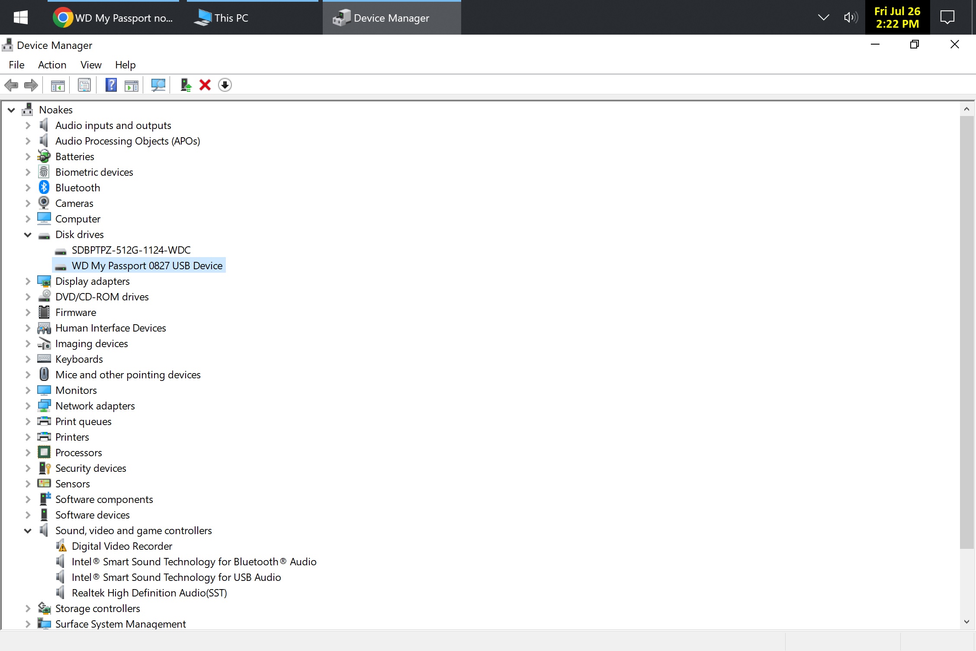
Task: Show hidden tray icons chevron
Action: tap(824, 18)
